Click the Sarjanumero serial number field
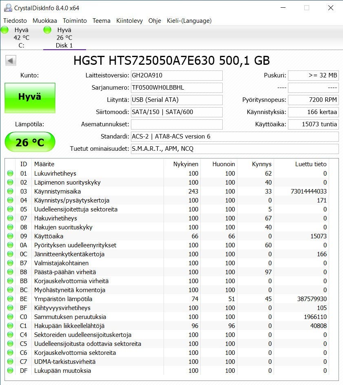Image resolution: width=343 pixels, height=385 pixels. click(x=177, y=88)
